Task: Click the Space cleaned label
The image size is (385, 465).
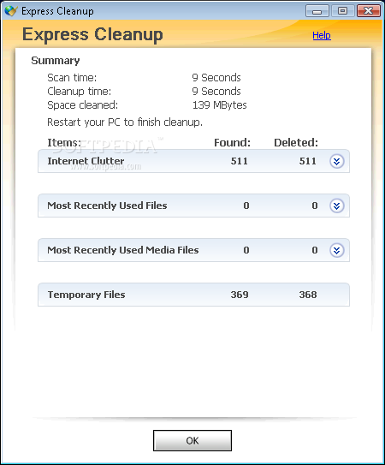Action: 83,105
